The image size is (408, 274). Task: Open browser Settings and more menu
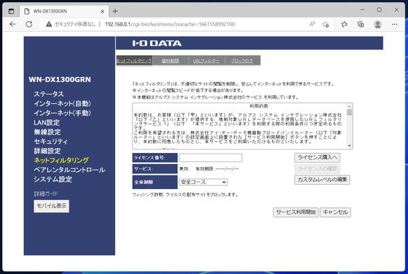click(x=394, y=24)
